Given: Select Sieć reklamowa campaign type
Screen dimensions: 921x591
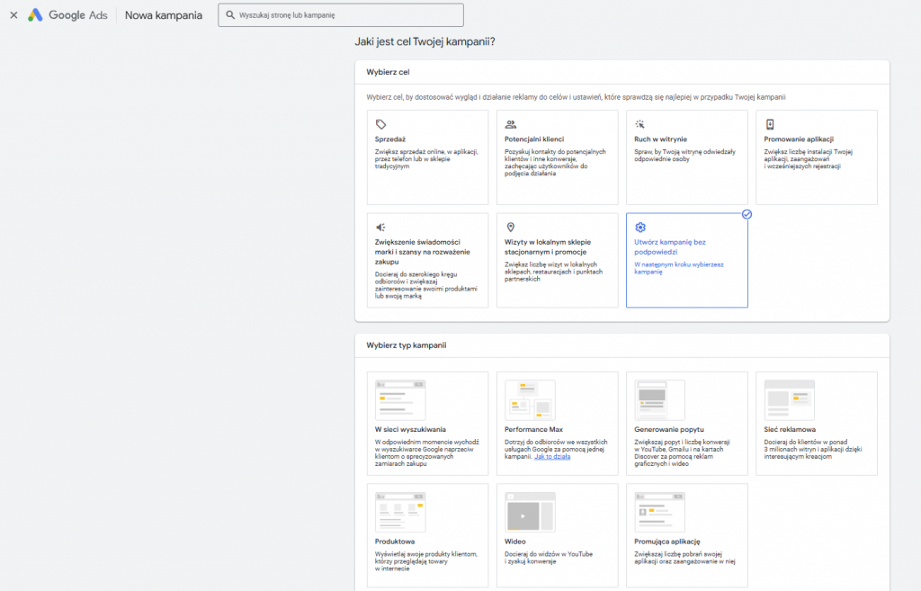Looking at the screenshot, I should (x=817, y=423).
